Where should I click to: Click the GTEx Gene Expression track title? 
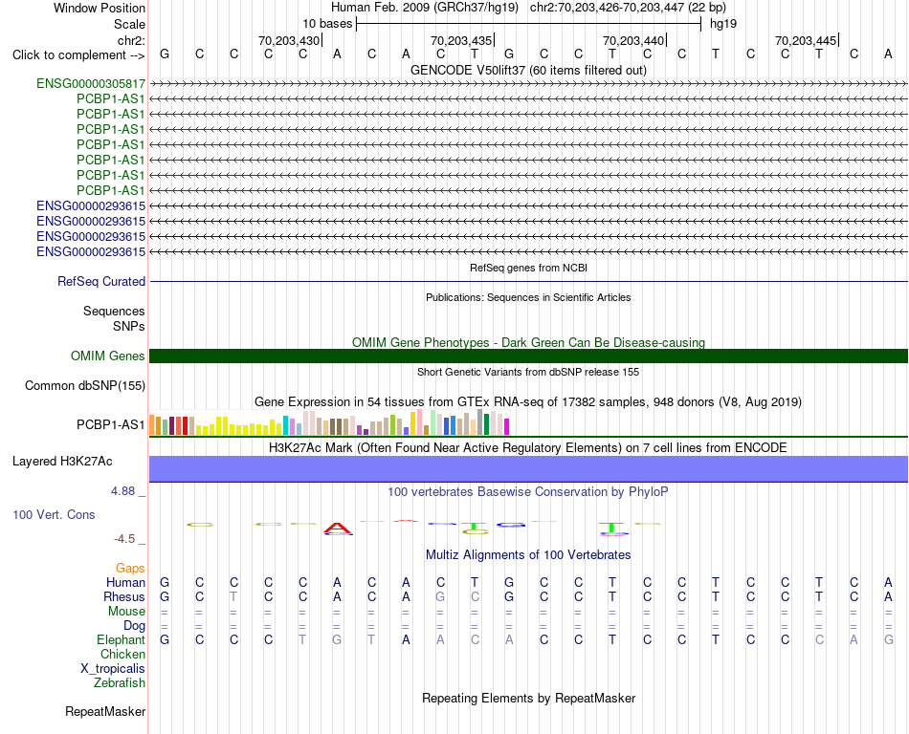click(x=528, y=401)
